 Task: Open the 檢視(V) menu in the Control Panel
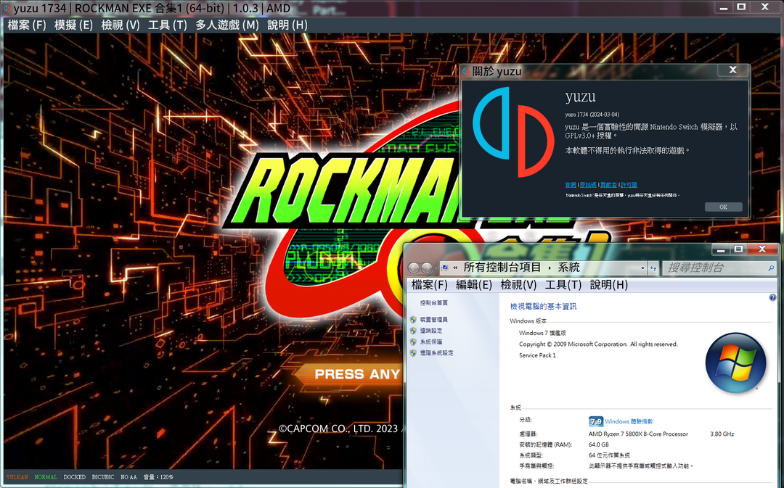pos(518,285)
